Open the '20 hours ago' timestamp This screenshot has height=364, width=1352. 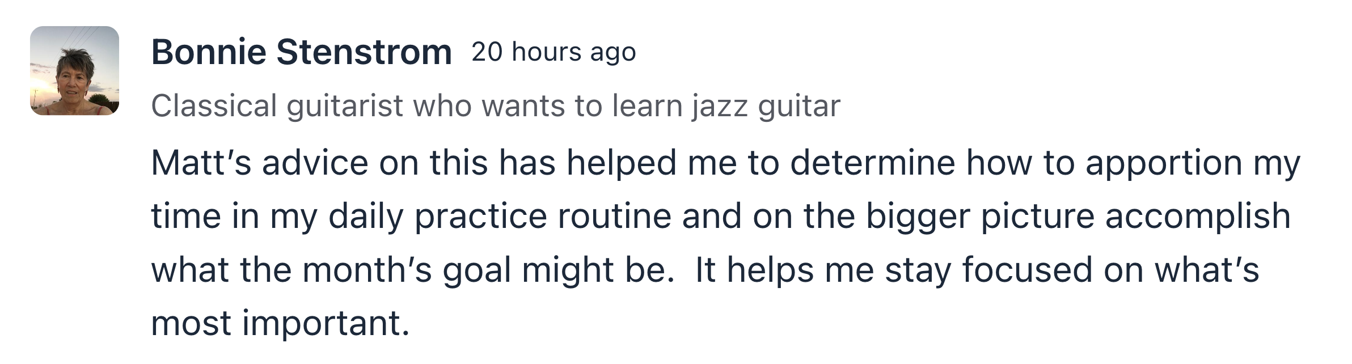coord(554,52)
